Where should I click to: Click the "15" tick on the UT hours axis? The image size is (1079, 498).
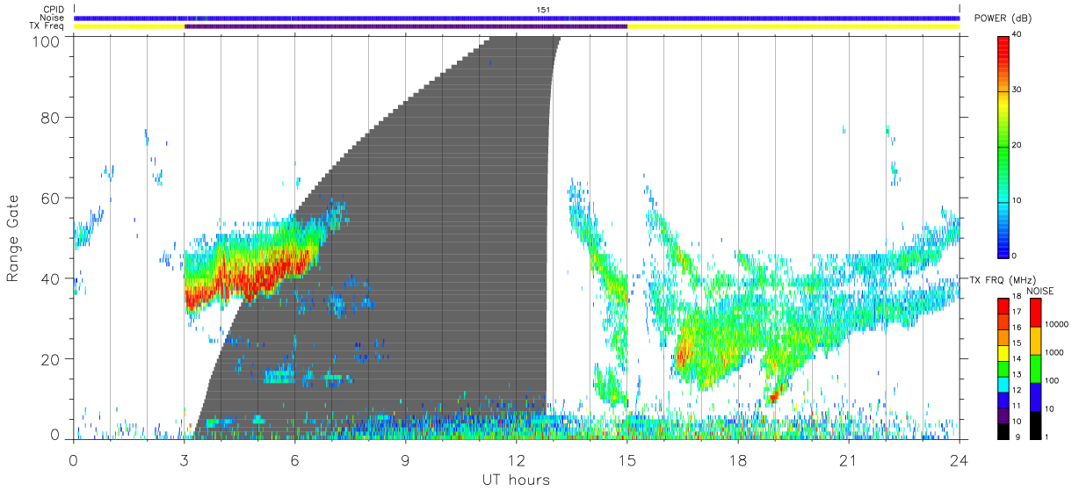627,460
